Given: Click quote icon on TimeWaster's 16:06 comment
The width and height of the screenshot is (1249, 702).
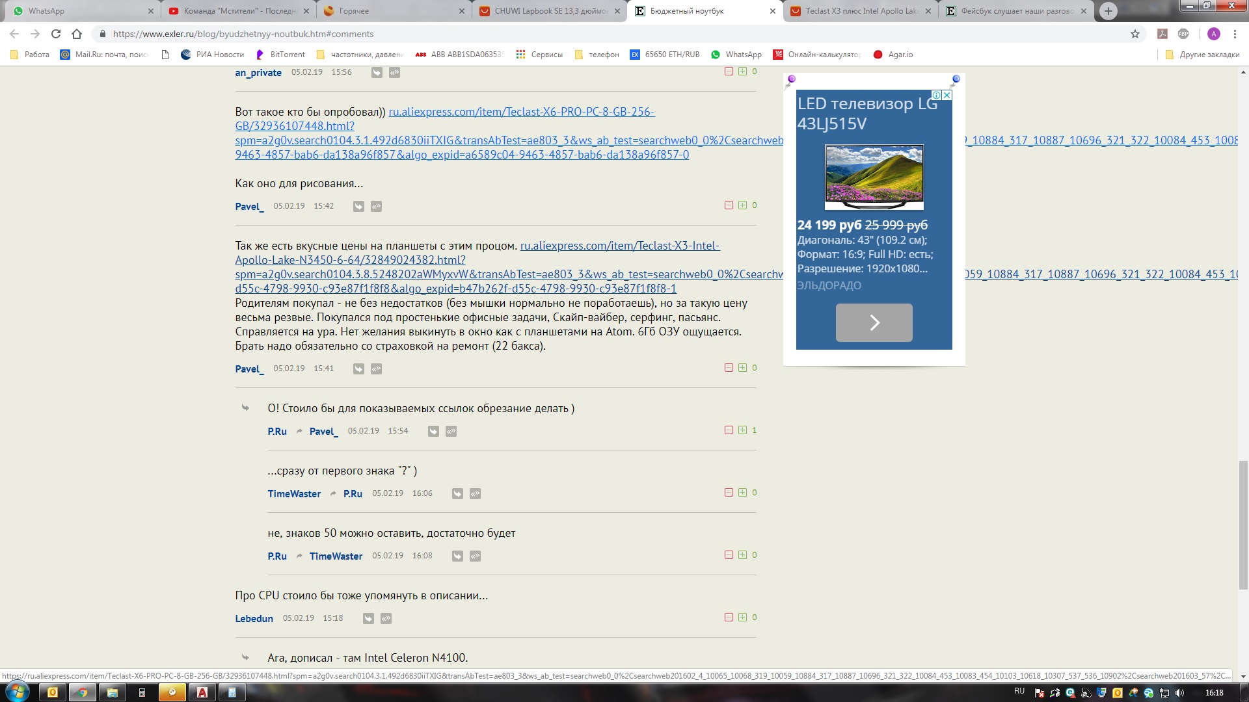Looking at the screenshot, I should (x=475, y=493).
